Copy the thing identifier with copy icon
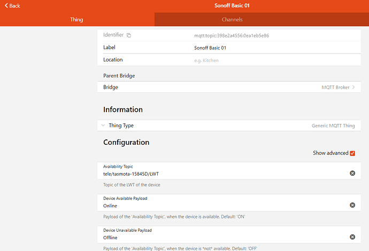Screen dimensions: 369x251 pyautogui.click(x=129, y=35)
